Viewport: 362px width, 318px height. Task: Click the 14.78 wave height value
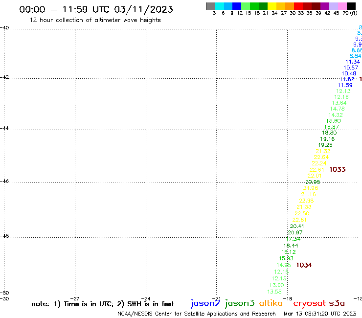pyautogui.click(x=338, y=109)
